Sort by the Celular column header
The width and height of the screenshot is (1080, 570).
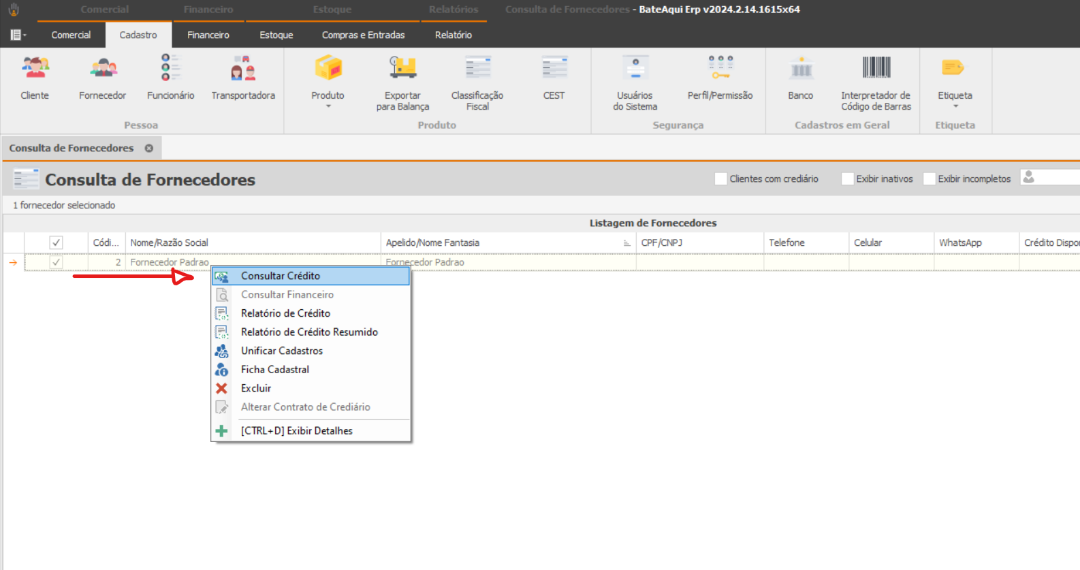pos(891,242)
